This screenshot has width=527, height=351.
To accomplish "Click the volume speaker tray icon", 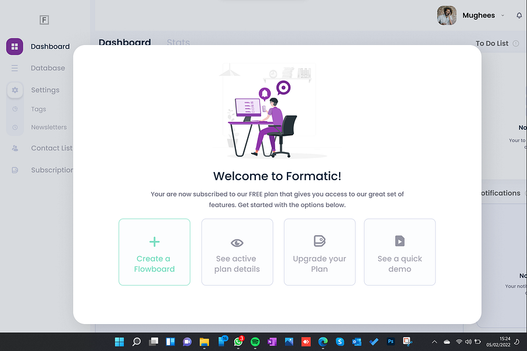I will pyautogui.click(x=468, y=342).
